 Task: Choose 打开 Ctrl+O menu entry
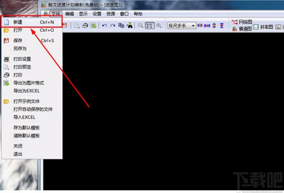(32, 30)
